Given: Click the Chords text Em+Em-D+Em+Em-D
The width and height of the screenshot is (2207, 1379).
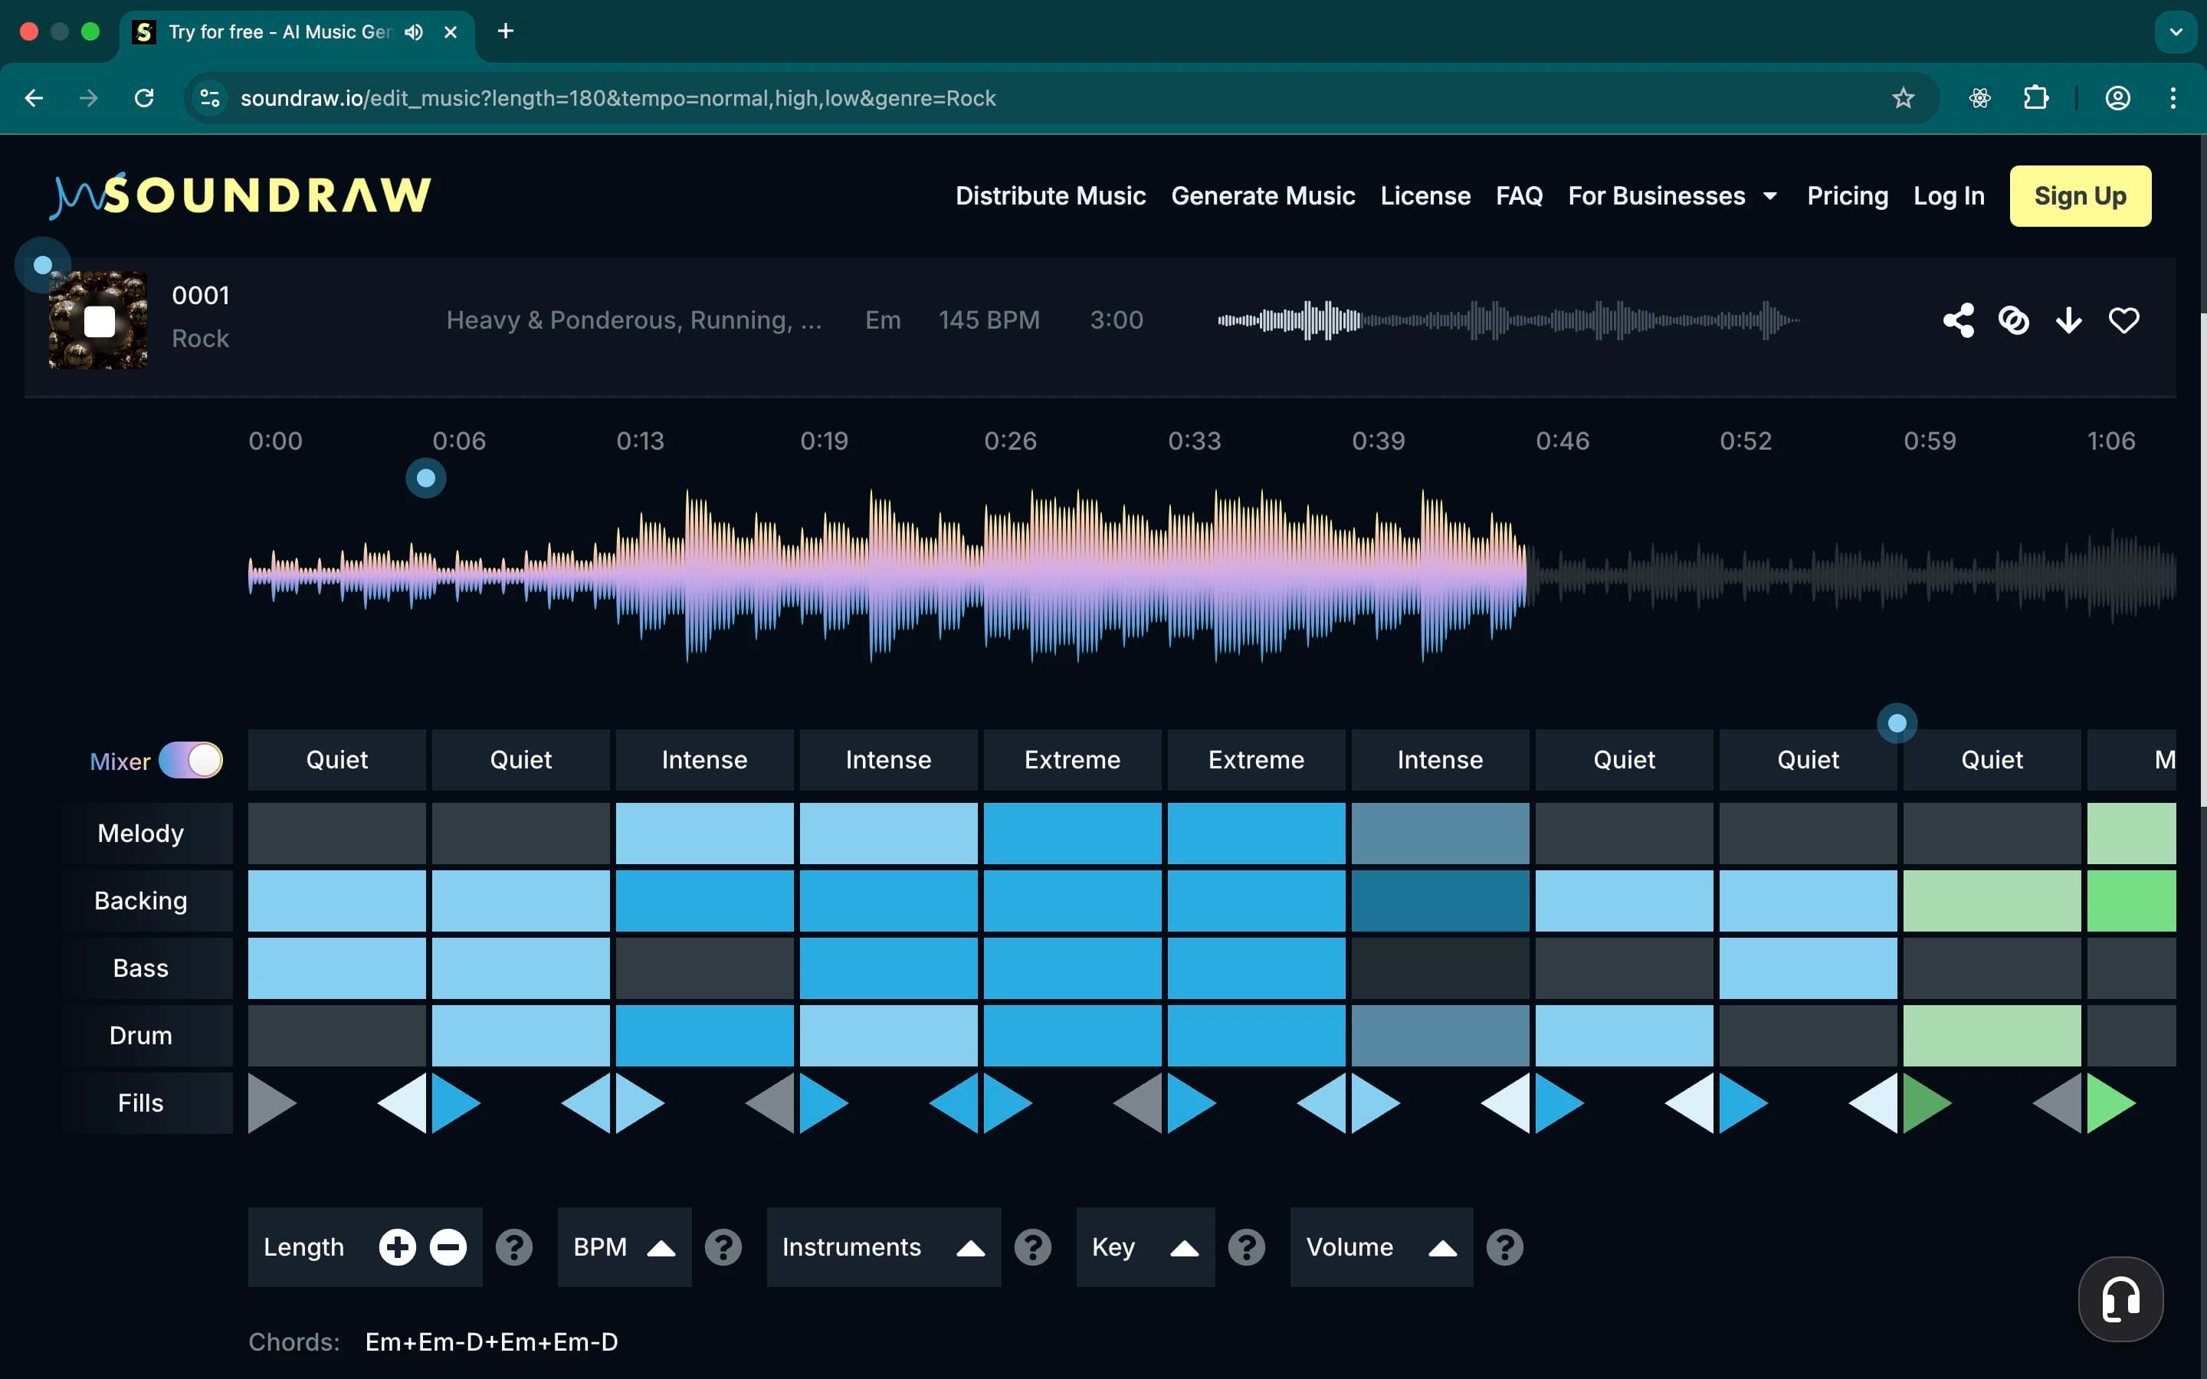Looking at the screenshot, I should click(x=491, y=1341).
